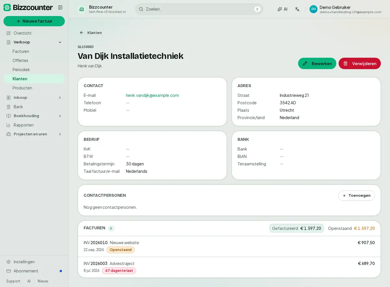
Task: Open Facturen in the sidebar
Action: tap(34, 51)
